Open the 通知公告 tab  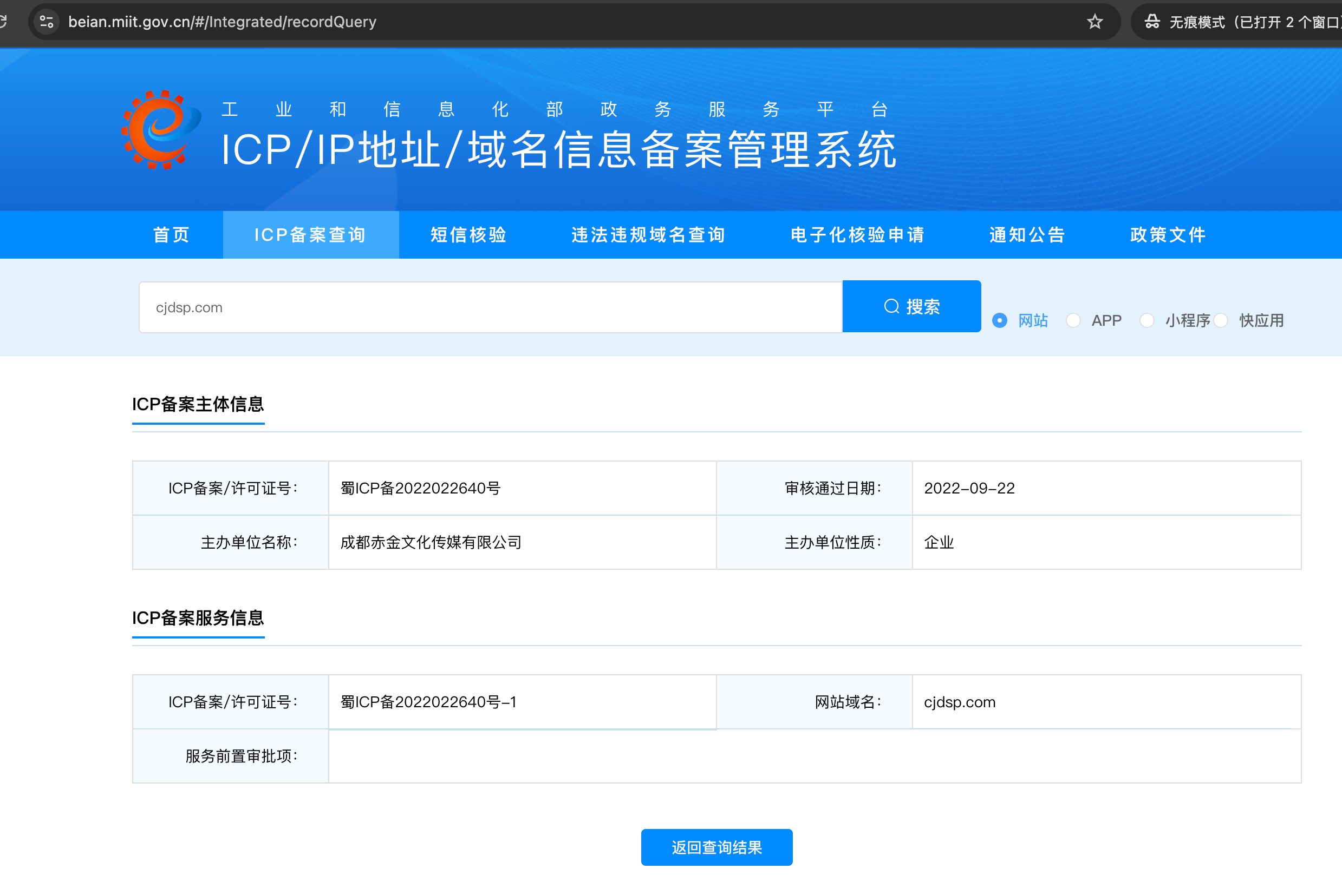[1027, 235]
